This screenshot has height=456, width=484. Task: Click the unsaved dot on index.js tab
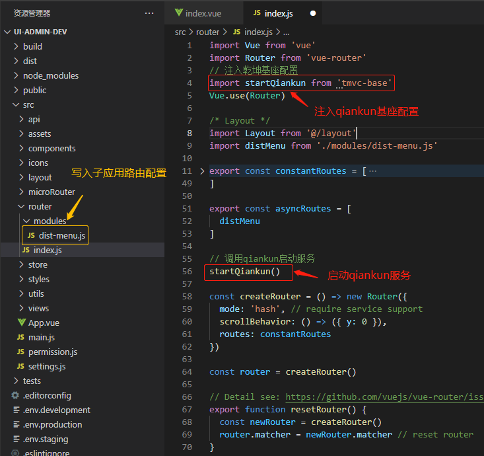tap(312, 13)
